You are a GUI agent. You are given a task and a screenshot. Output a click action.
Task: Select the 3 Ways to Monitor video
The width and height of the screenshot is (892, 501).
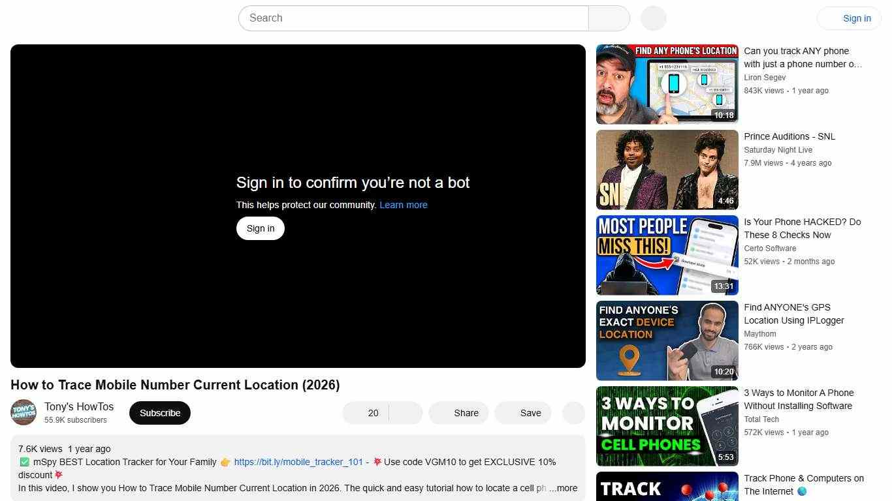pos(667,425)
